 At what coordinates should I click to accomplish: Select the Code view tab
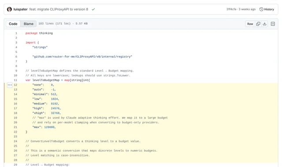pos(13,24)
